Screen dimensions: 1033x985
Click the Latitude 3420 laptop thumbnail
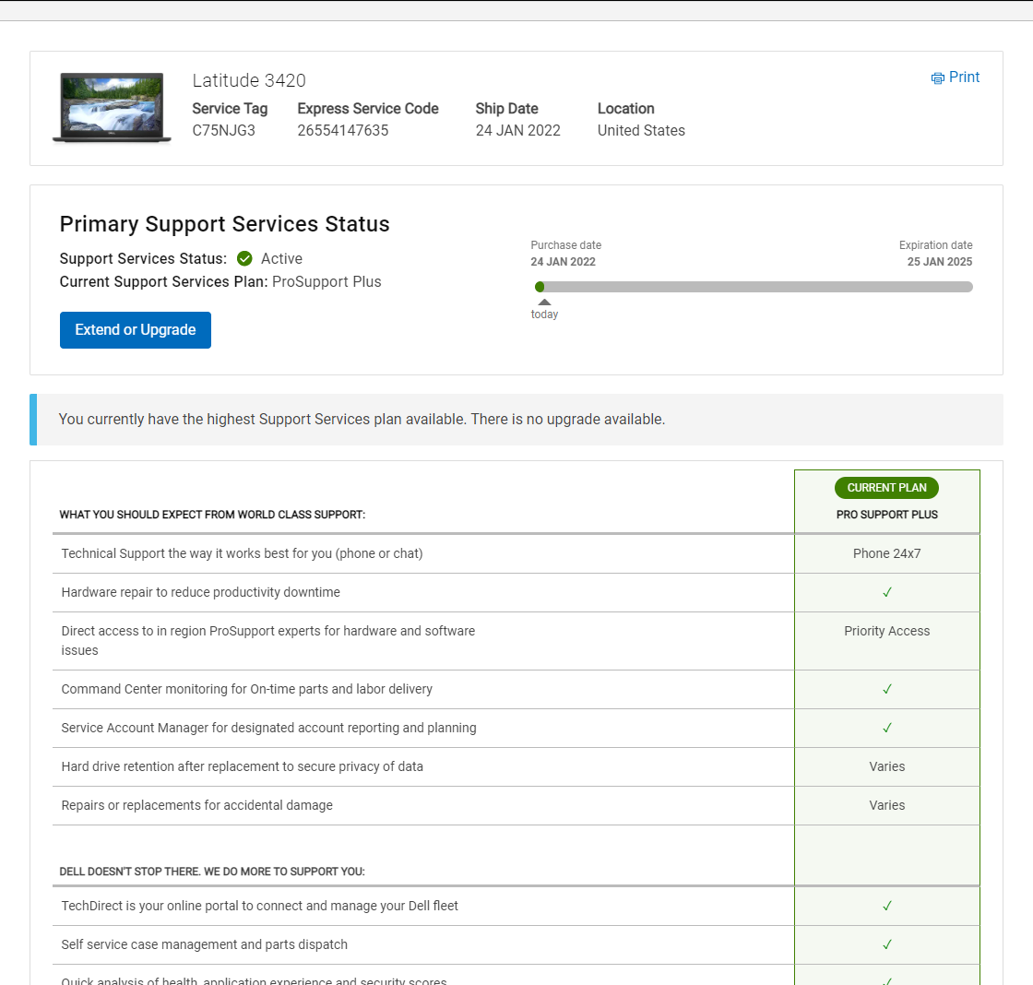pyautogui.click(x=112, y=107)
